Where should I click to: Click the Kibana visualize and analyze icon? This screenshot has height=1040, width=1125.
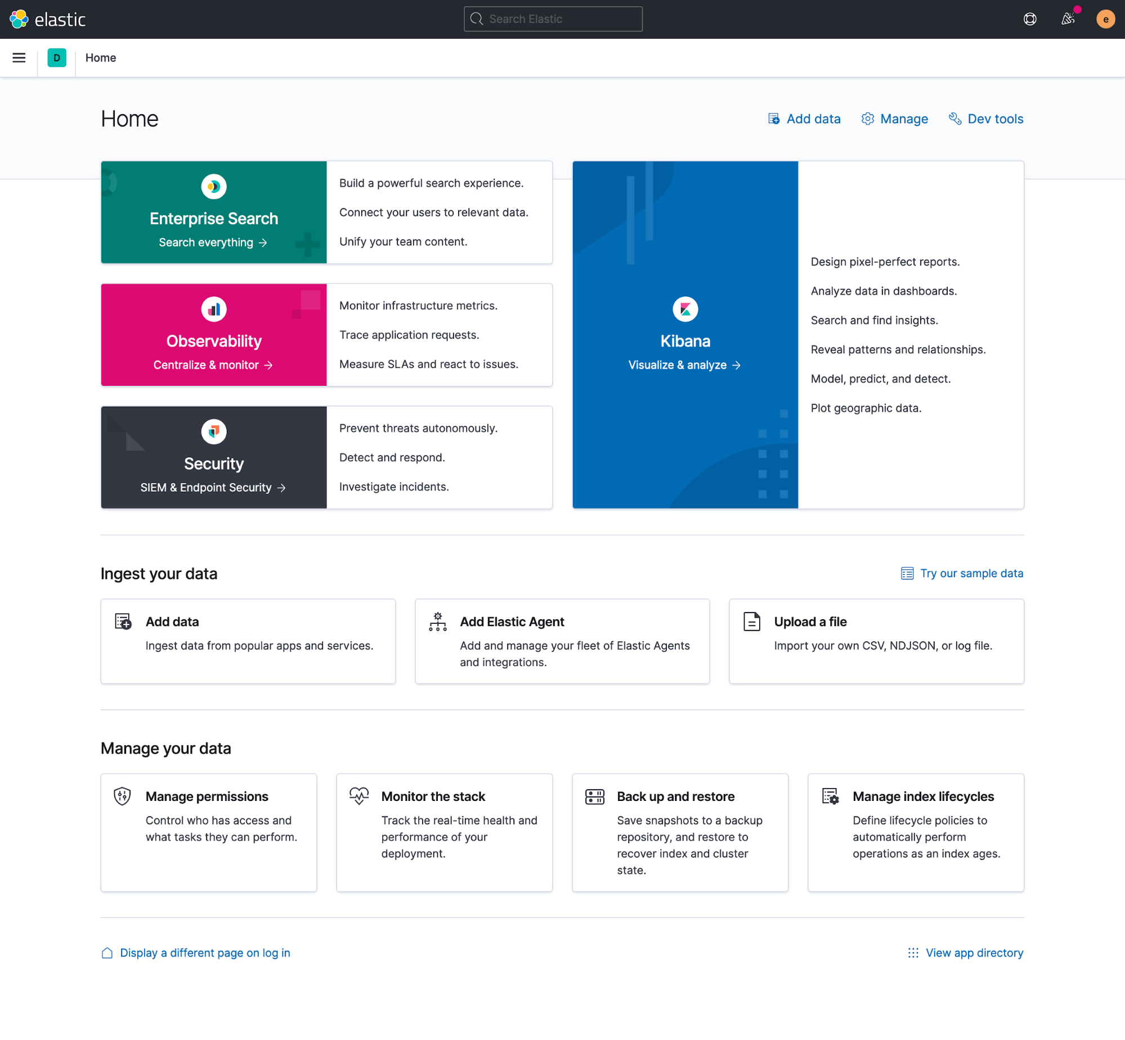685,308
